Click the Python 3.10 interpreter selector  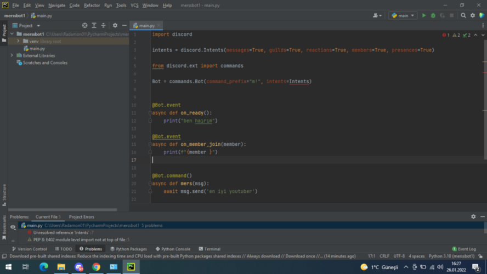[x=451, y=256]
